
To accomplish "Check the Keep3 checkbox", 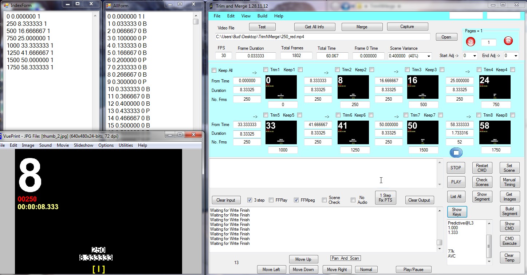I will coord(442,70).
